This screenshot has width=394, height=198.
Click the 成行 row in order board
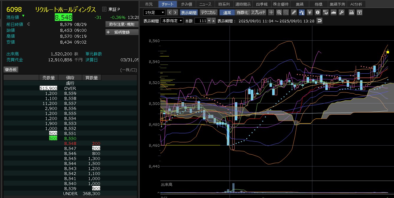pos(70,83)
